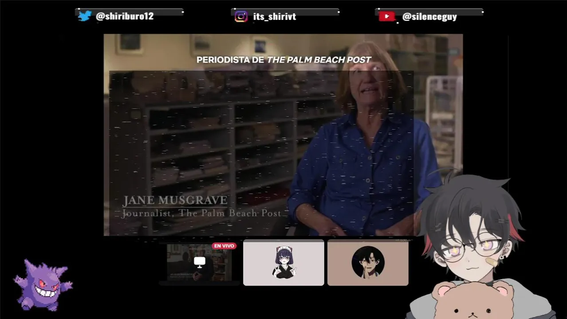Viewport: 567px width, 319px height.
Task: Click the Instagram logo icon
Action: (241, 16)
